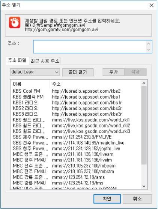Image resolution: width=158 pixels, height=209 pixels.
Task: Confirm with the 확인 button
Action: [107, 199]
